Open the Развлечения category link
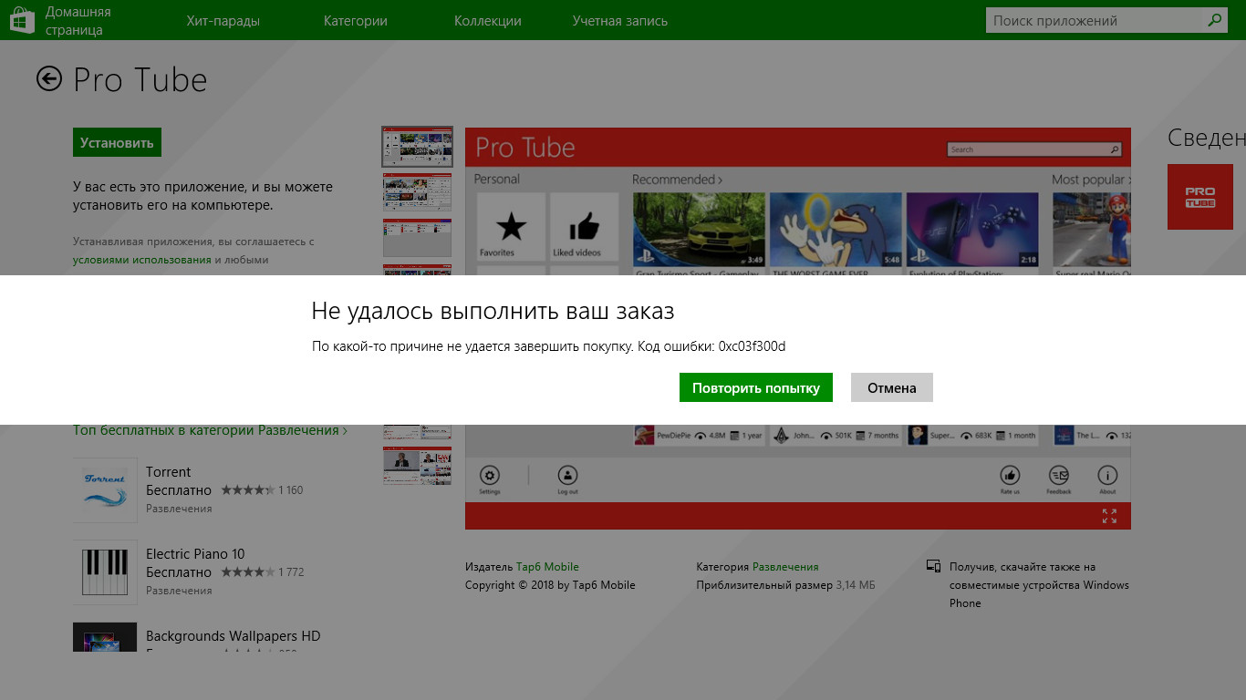The image size is (1246, 700). click(x=785, y=567)
